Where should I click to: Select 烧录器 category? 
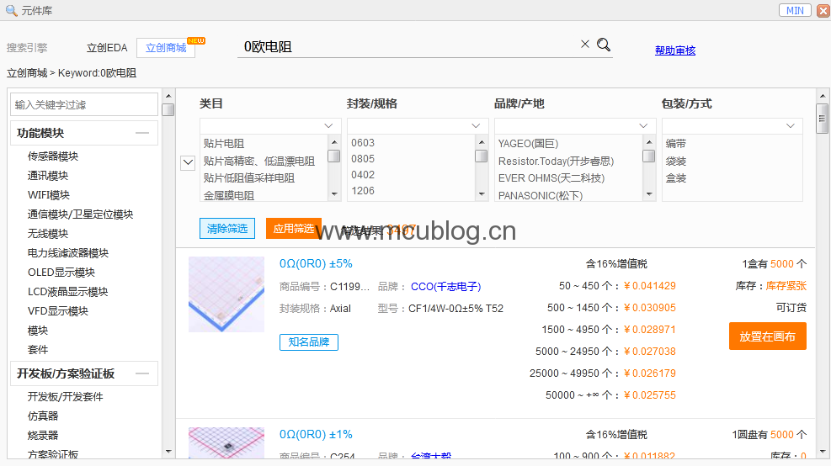tap(43, 435)
